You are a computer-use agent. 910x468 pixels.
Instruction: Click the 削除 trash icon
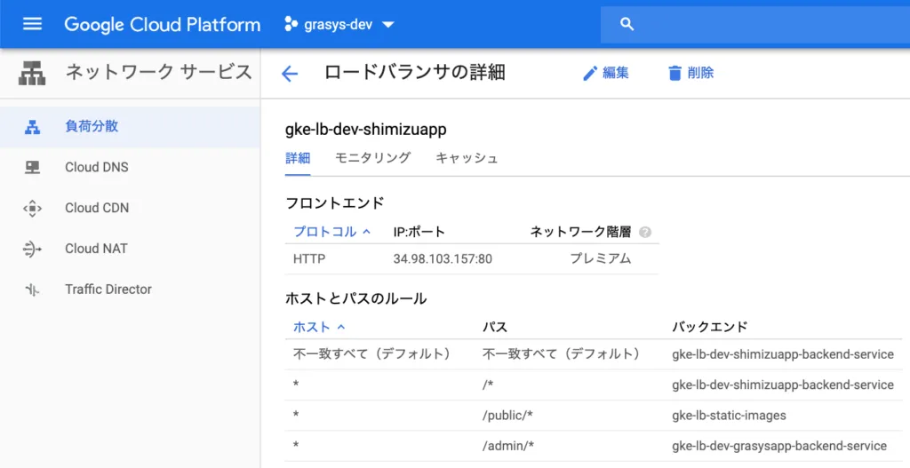pos(675,73)
